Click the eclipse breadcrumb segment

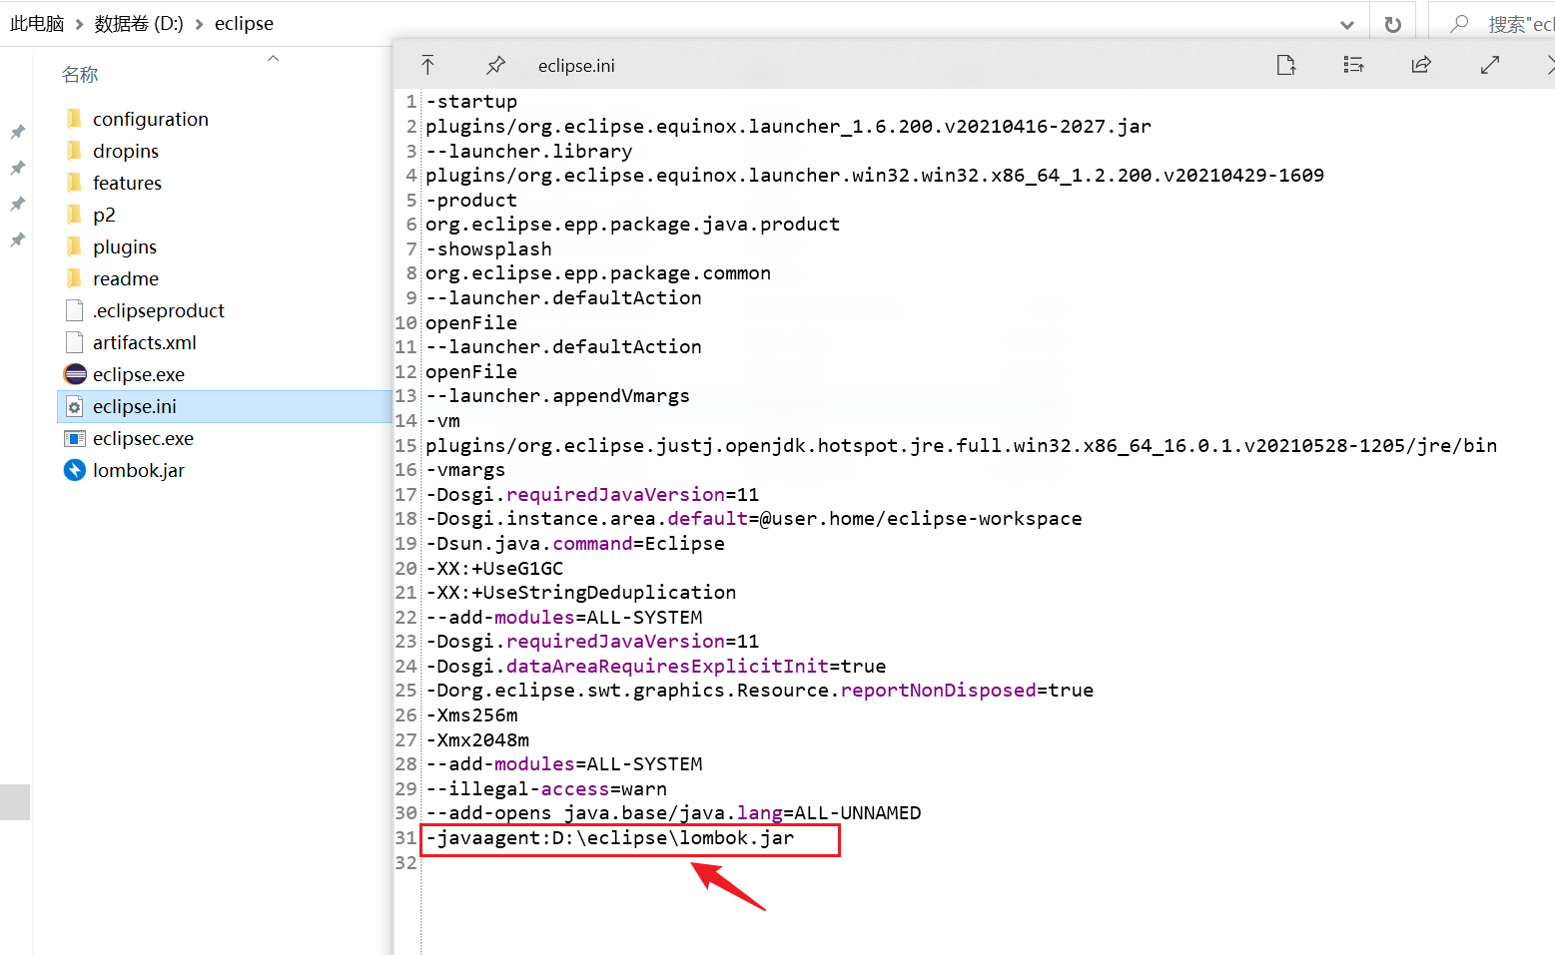click(x=244, y=23)
